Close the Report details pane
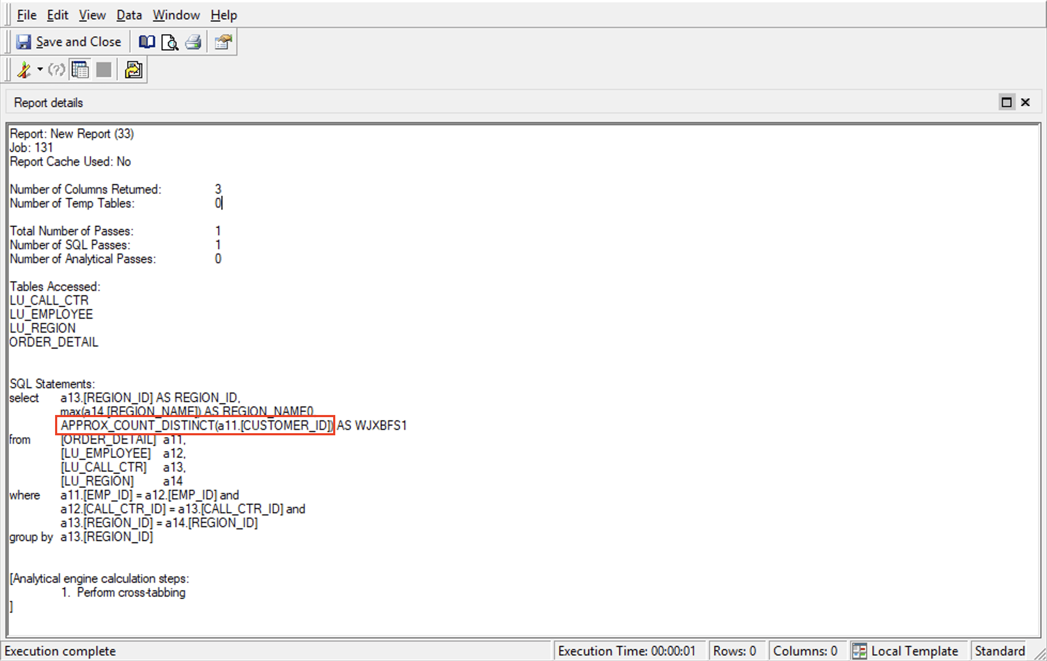The height and width of the screenshot is (661, 1047). pyautogui.click(x=1025, y=102)
